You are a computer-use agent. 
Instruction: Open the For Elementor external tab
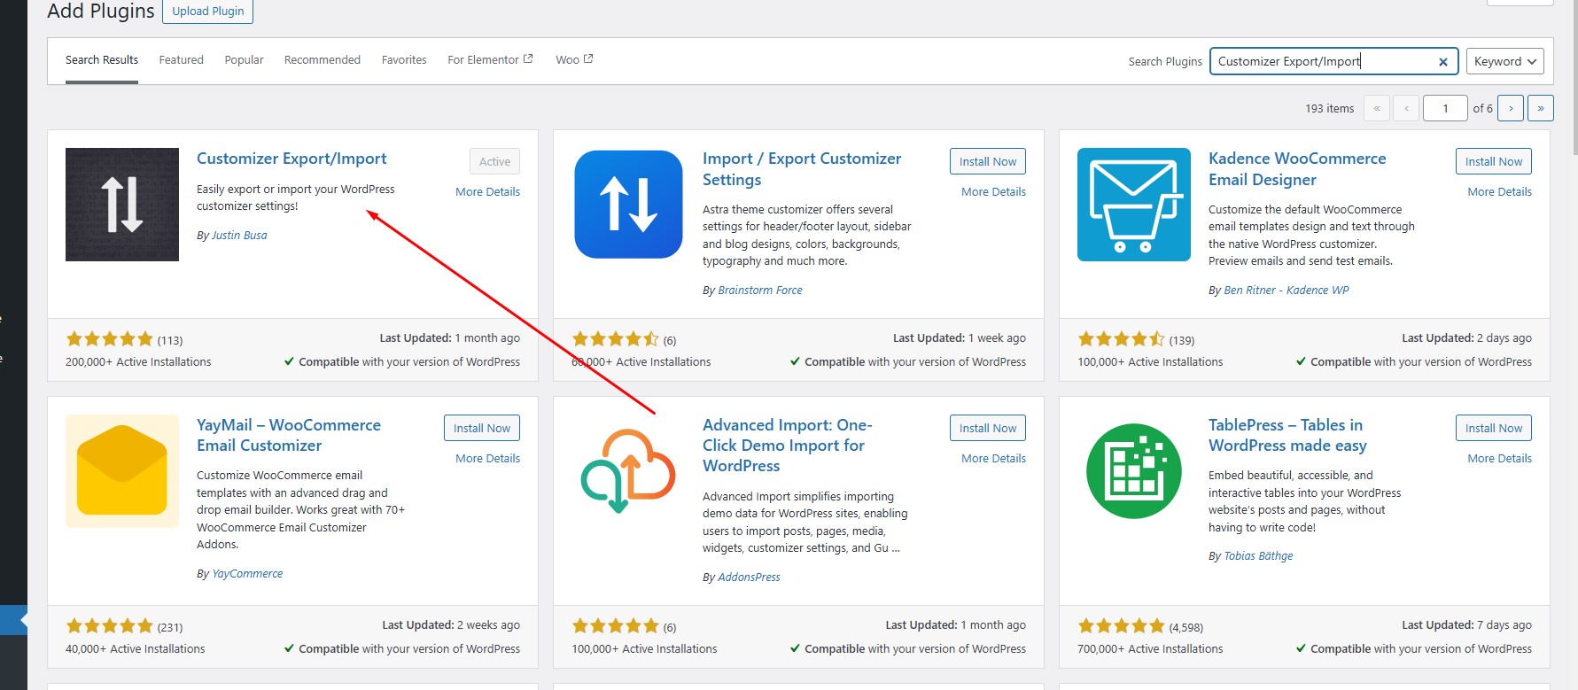(489, 60)
